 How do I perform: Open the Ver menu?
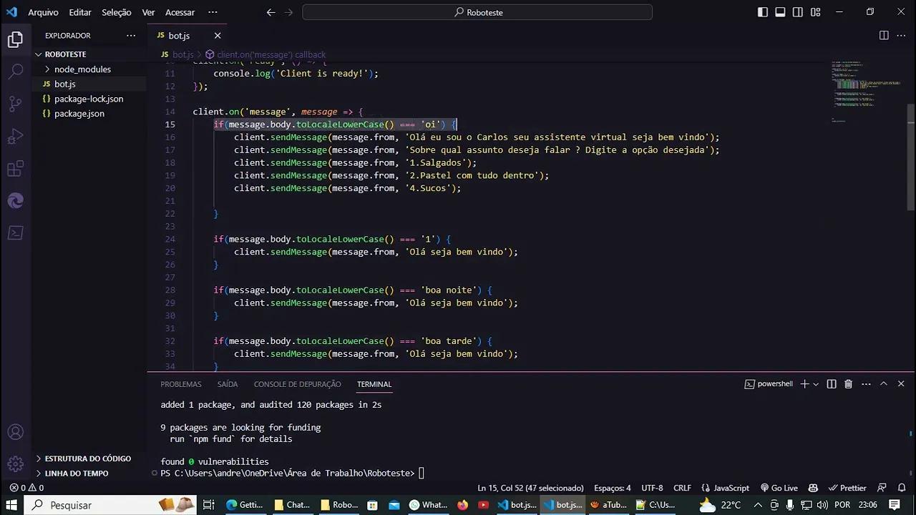[148, 12]
